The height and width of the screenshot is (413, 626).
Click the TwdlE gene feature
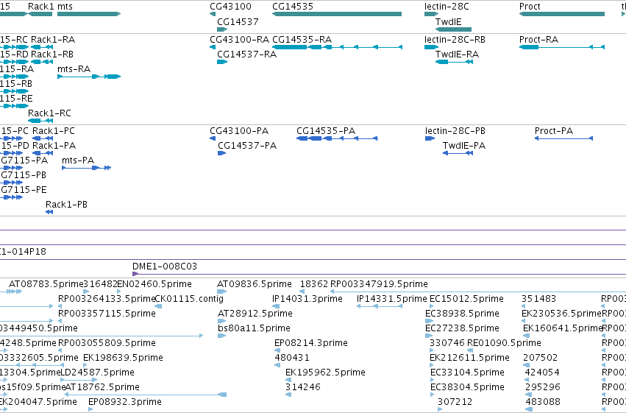(x=453, y=29)
